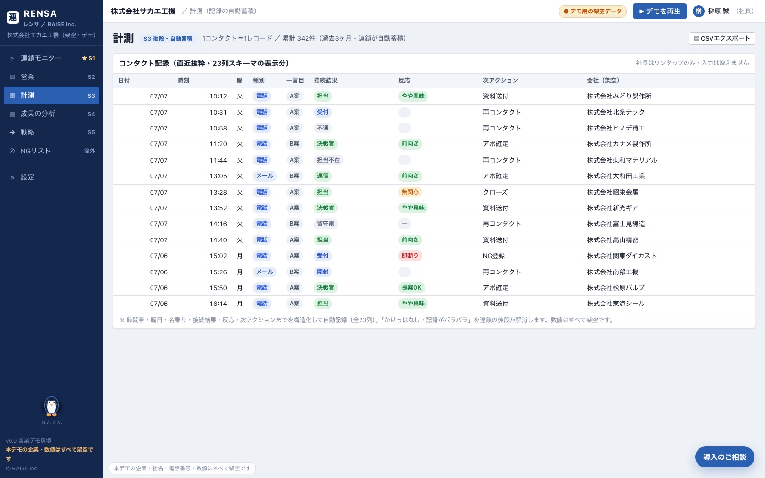765x478 pixels.
Task: Click the 榊原 誠 user name
Action: coord(719,11)
